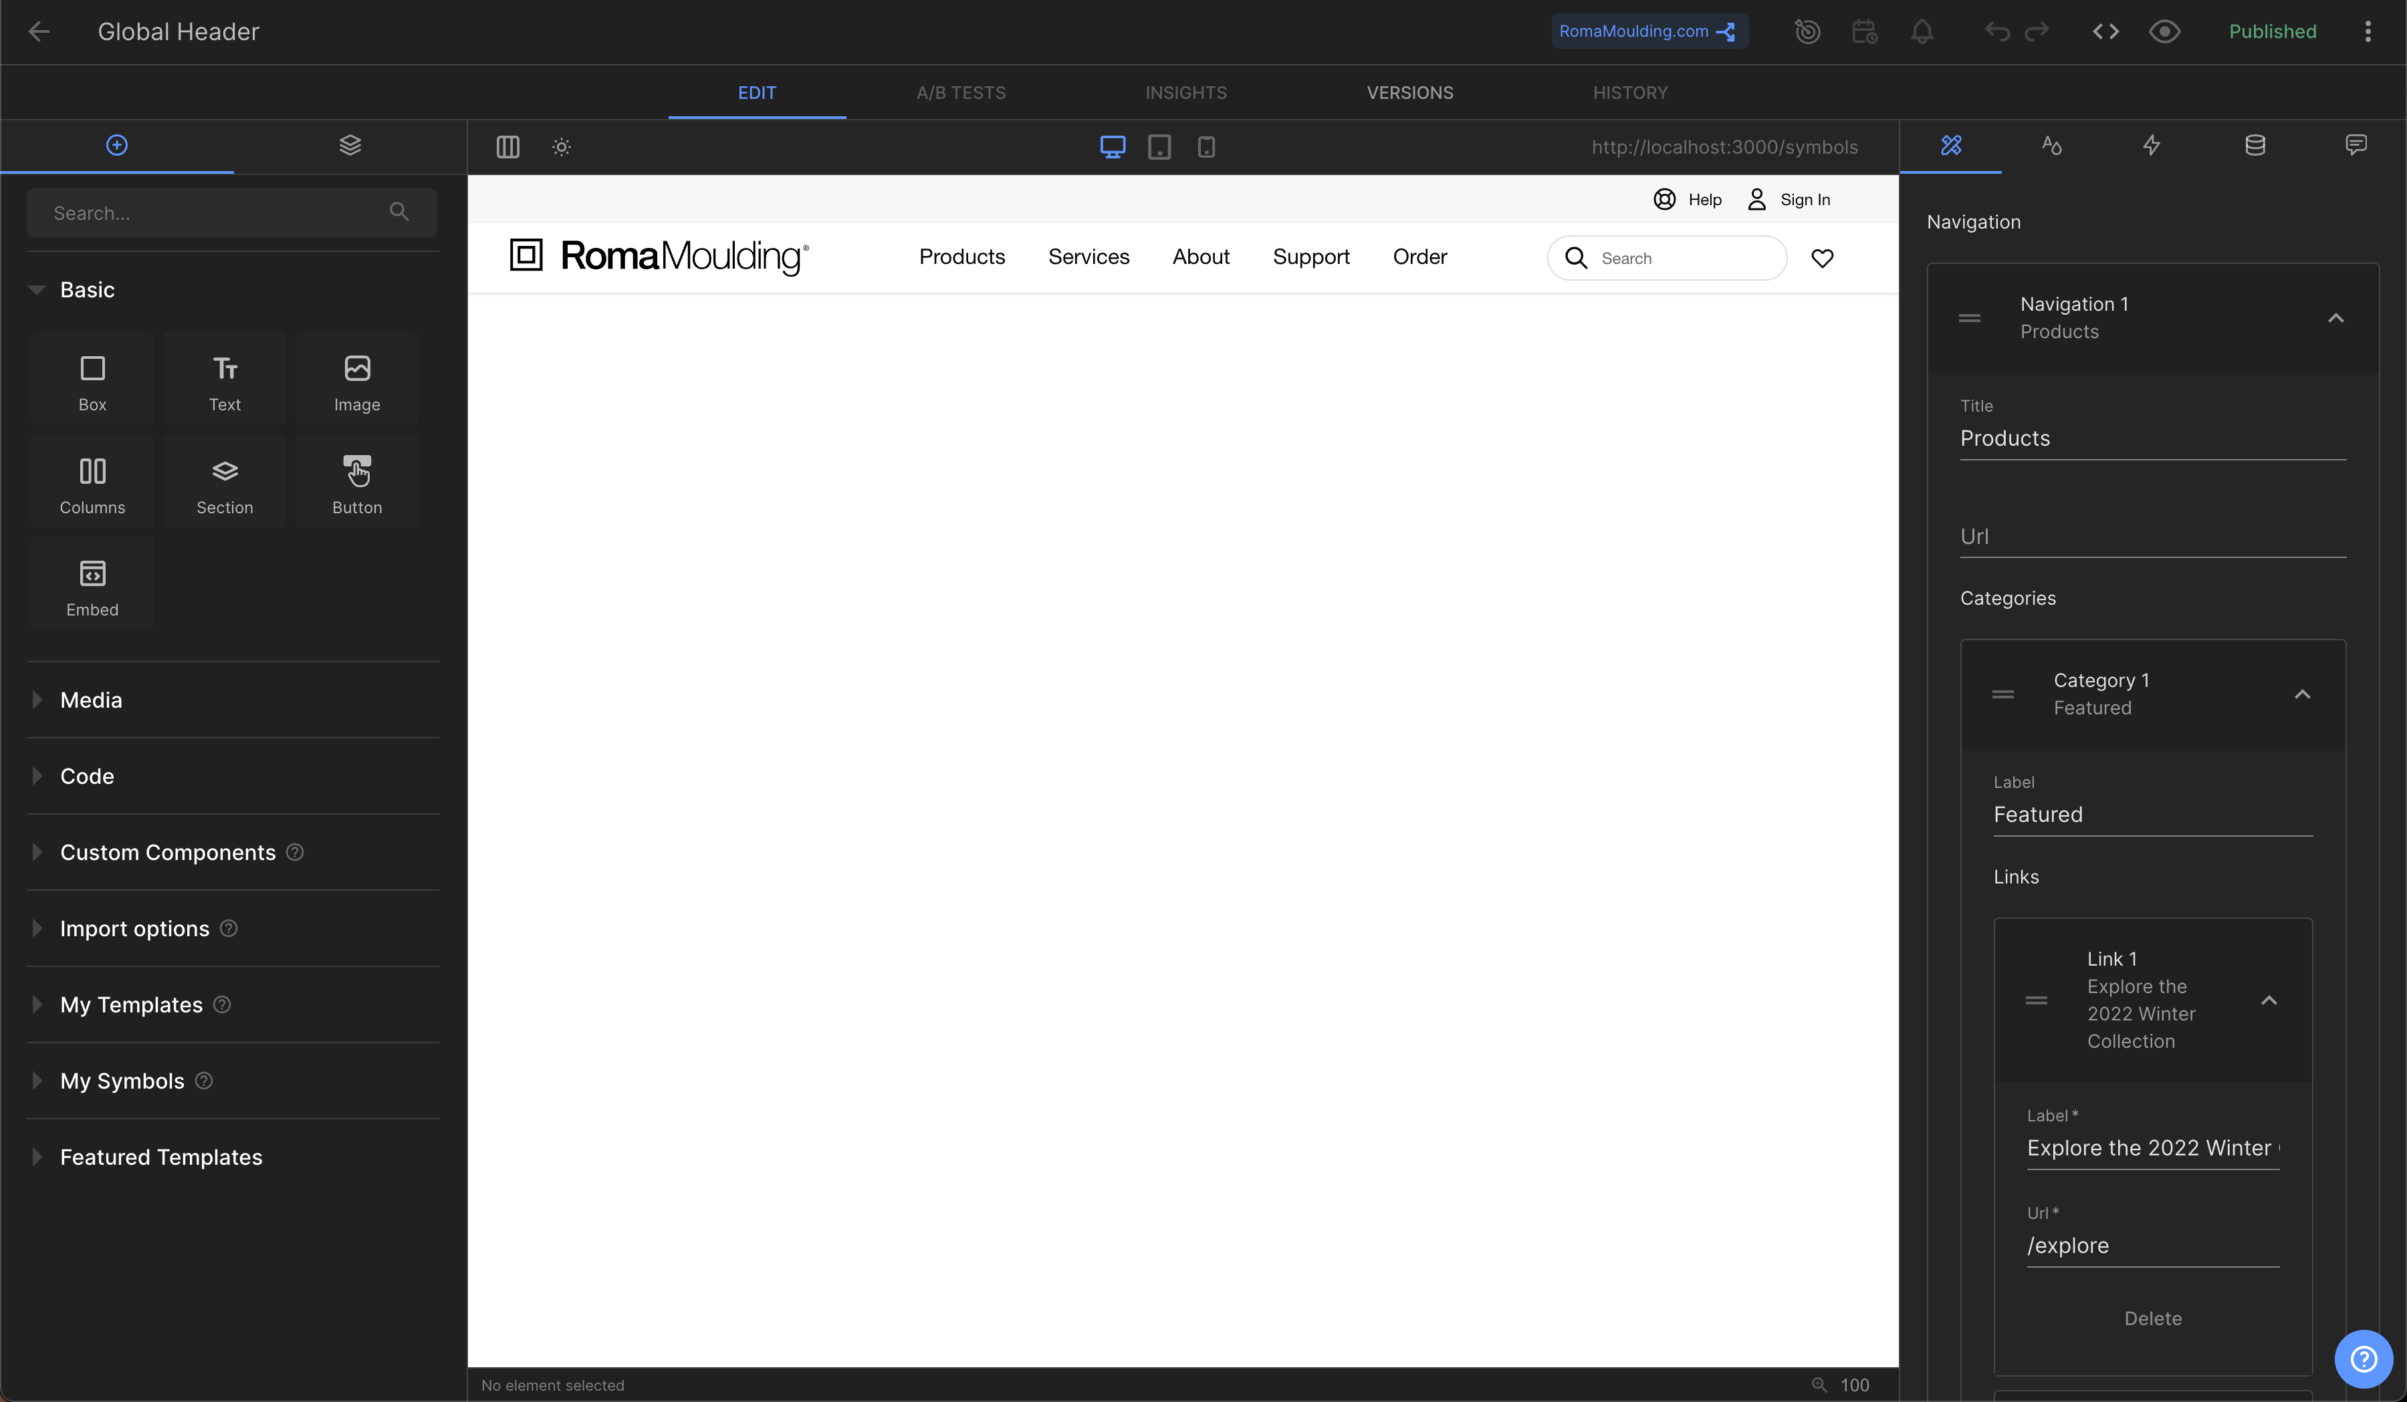2407x1402 pixels.
Task: Toggle the column guides icon
Action: 507,147
